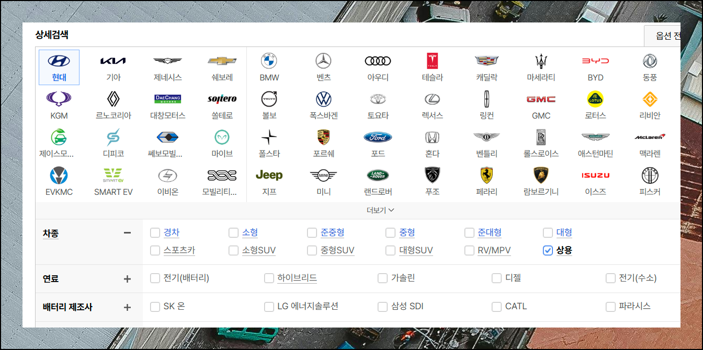
Task: Select the Lamborghini (람보르기니) logo
Action: tap(541, 176)
